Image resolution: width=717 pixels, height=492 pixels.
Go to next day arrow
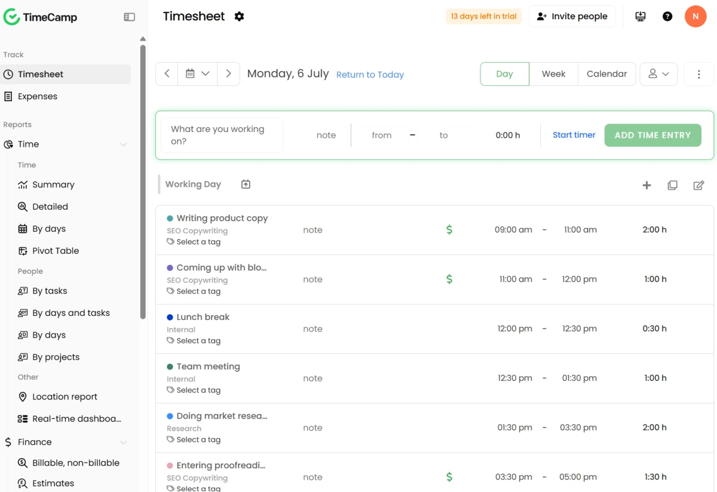(x=228, y=74)
